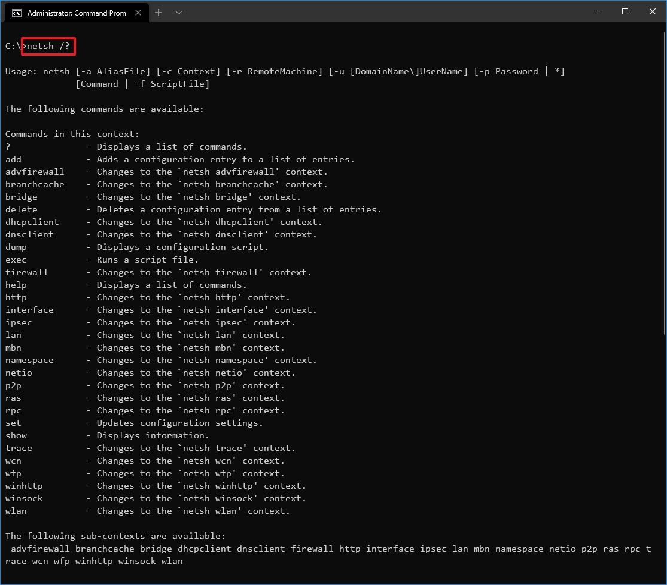Image resolution: width=667 pixels, height=585 pixels.
Task: Click the highlighted netsh /? command
Action: pyautogui.click(x=48, y=45)
